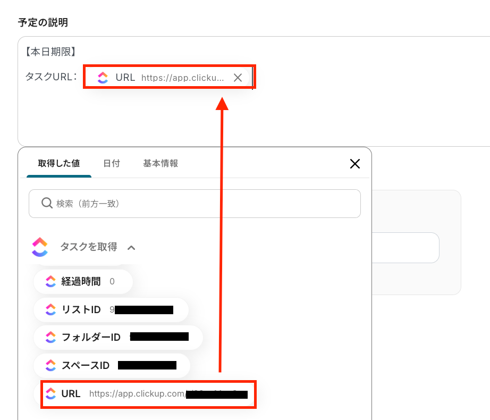Close the value picker panel
Screen dimensions: 490x420
[x=355, y=164]
